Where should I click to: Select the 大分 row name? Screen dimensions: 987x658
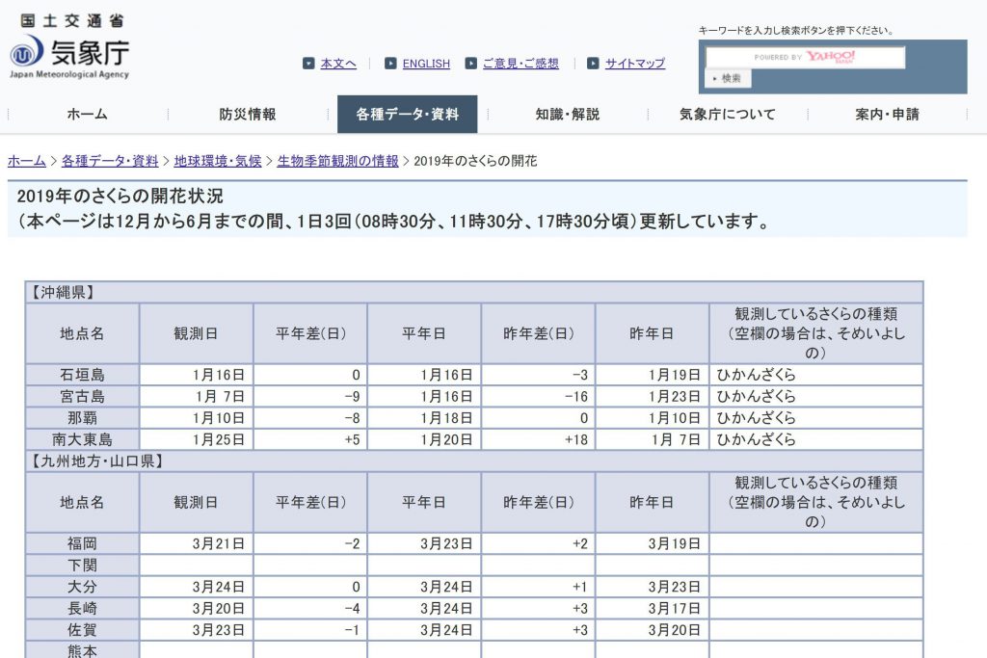pyautogui.click(x=83, y=587)
